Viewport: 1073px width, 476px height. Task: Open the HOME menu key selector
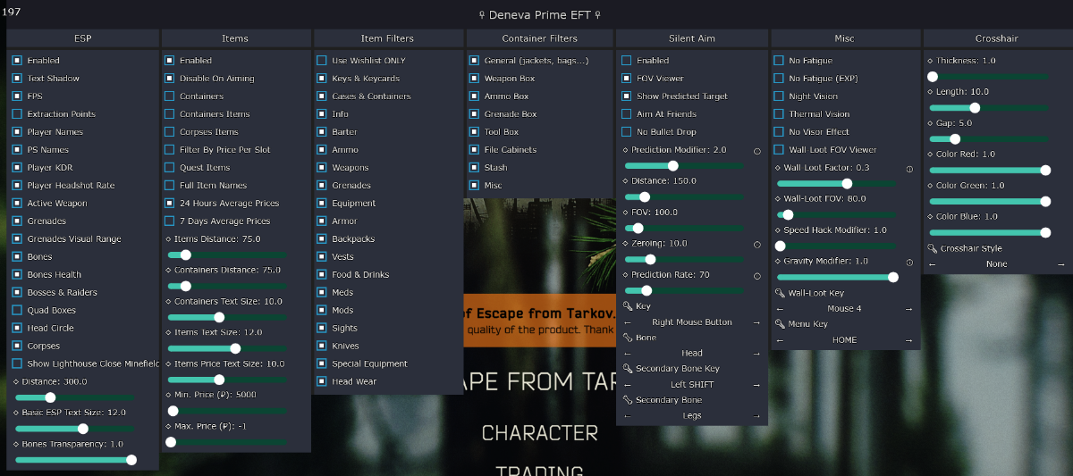[844, 340]
